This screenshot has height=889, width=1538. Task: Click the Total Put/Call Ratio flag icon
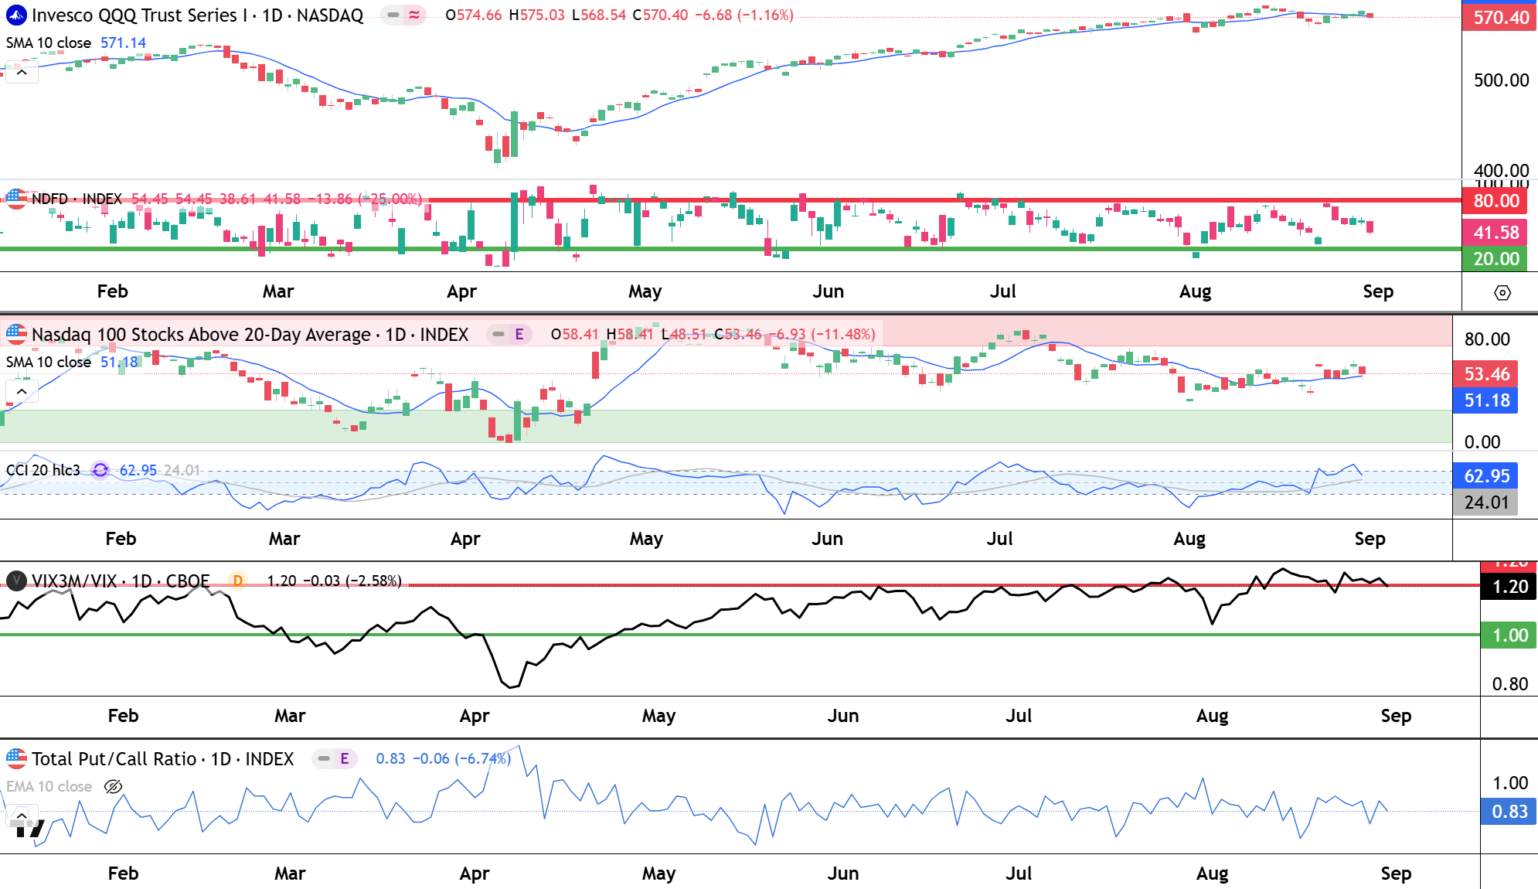(x=16, y=758)
